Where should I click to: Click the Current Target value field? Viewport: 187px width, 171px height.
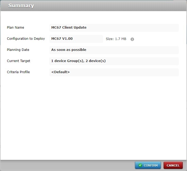click(114, 61)
